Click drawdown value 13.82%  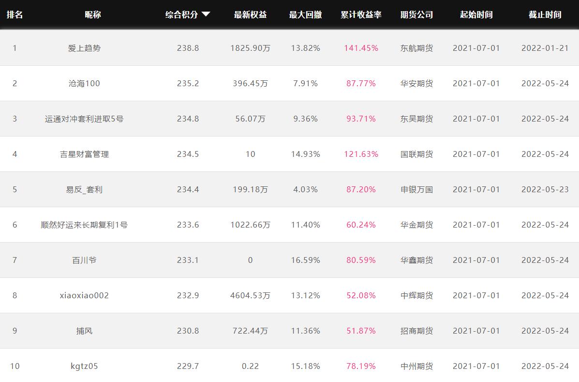[x=305, y=48]
